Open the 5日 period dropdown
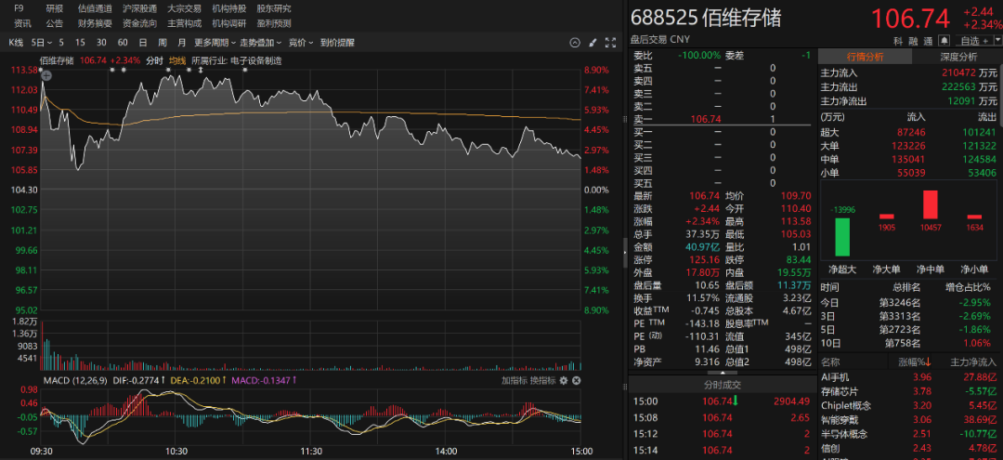 click(x=40, y=43)
